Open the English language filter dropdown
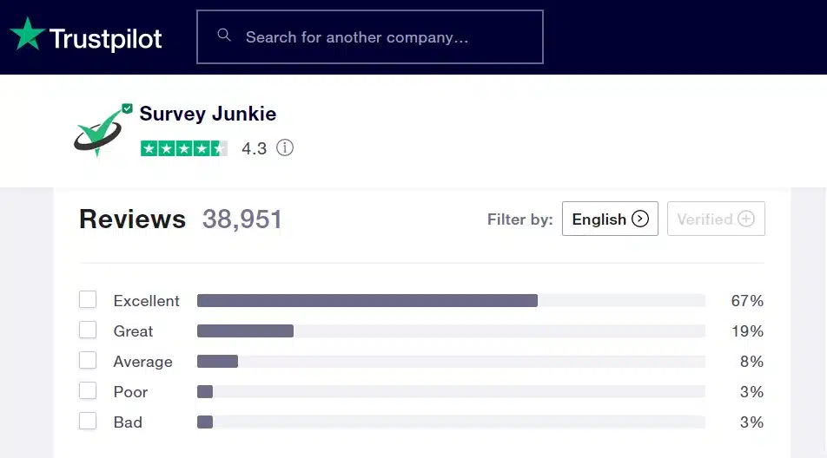Screen dimensions: 827x458 coord(609,219)
